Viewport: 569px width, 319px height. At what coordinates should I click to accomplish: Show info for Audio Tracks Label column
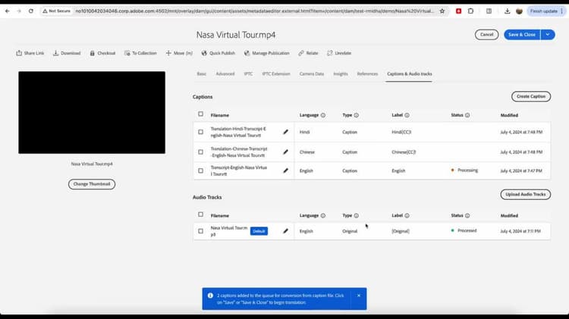pos(407,216)
